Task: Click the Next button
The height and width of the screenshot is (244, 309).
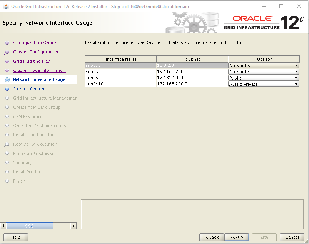Action: click(237, 237)
